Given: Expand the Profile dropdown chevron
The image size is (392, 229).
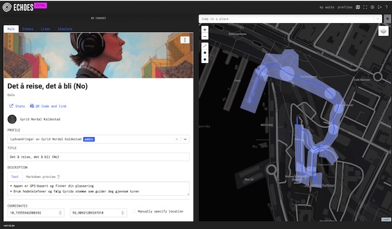Looking at the screenshot, I should pyautogui.click(x=185, y=139).
